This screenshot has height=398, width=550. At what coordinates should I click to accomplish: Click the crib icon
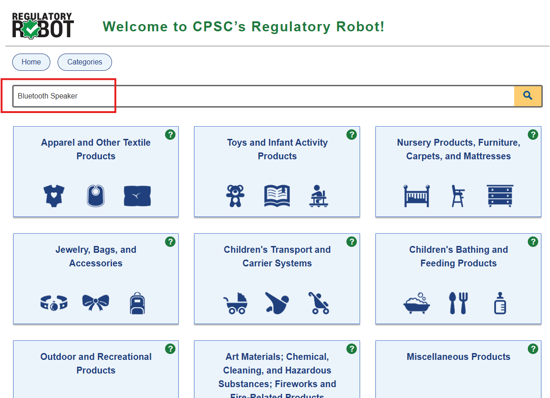pyautogui.click(x=417, y=196)
